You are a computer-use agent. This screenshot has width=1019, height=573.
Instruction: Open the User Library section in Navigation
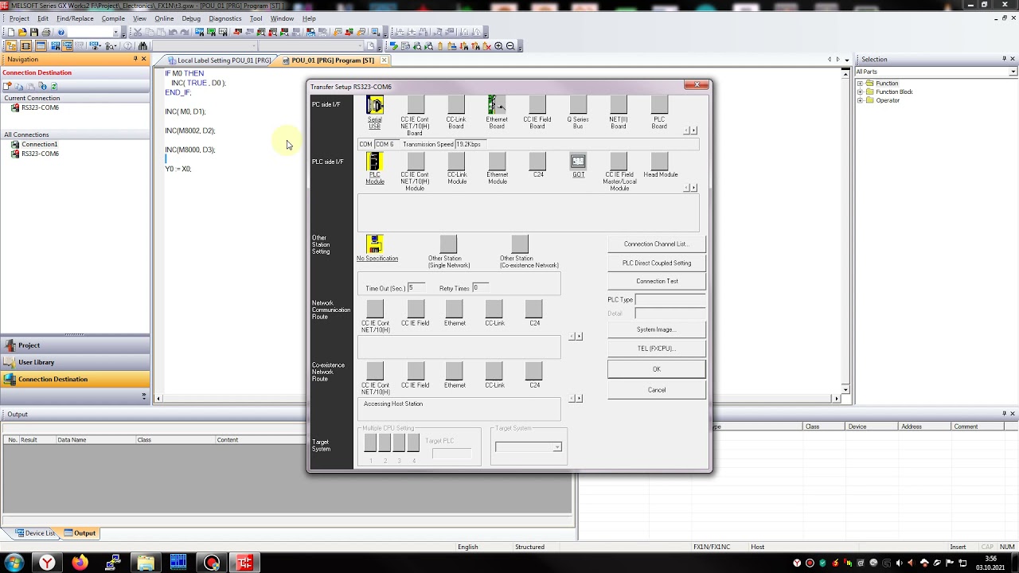[x=75, y=362]
